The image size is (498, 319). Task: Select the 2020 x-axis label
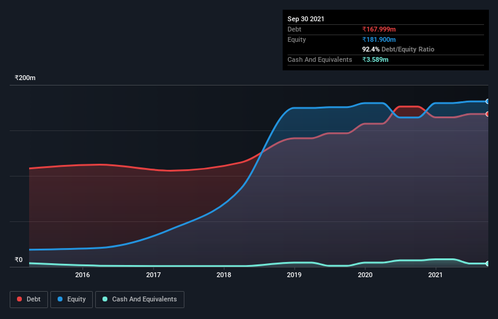tap(365, 275)
